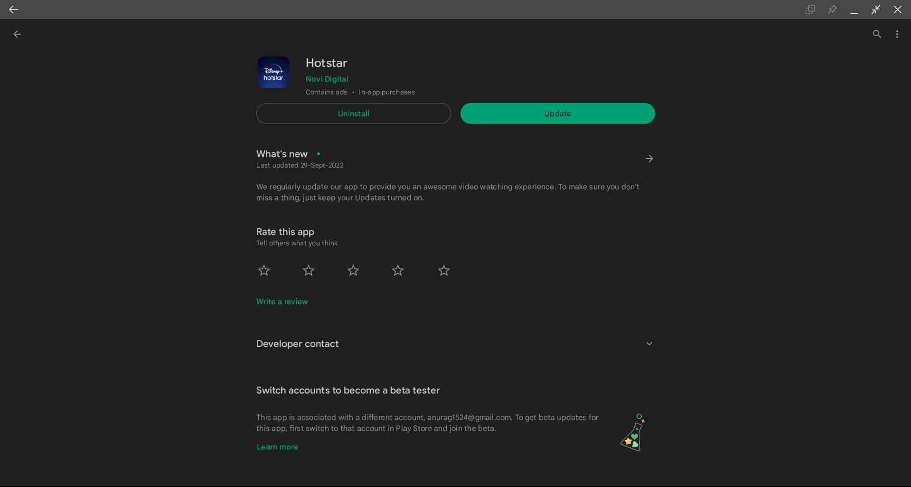Pin the window with the pin icon
Viewport: 911px width, 487px height.
click(x=832, y=9)
